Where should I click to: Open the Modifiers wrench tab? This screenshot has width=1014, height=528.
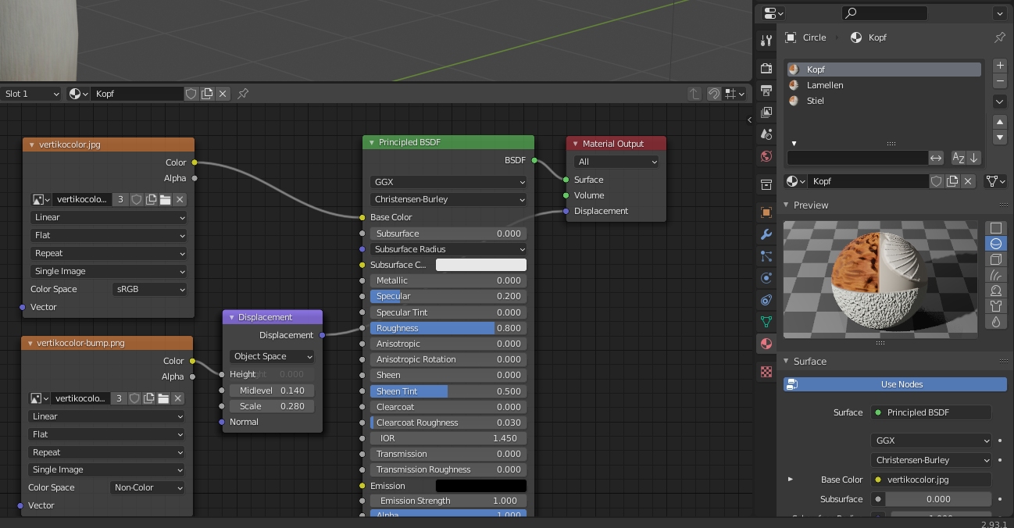point(766,234)
